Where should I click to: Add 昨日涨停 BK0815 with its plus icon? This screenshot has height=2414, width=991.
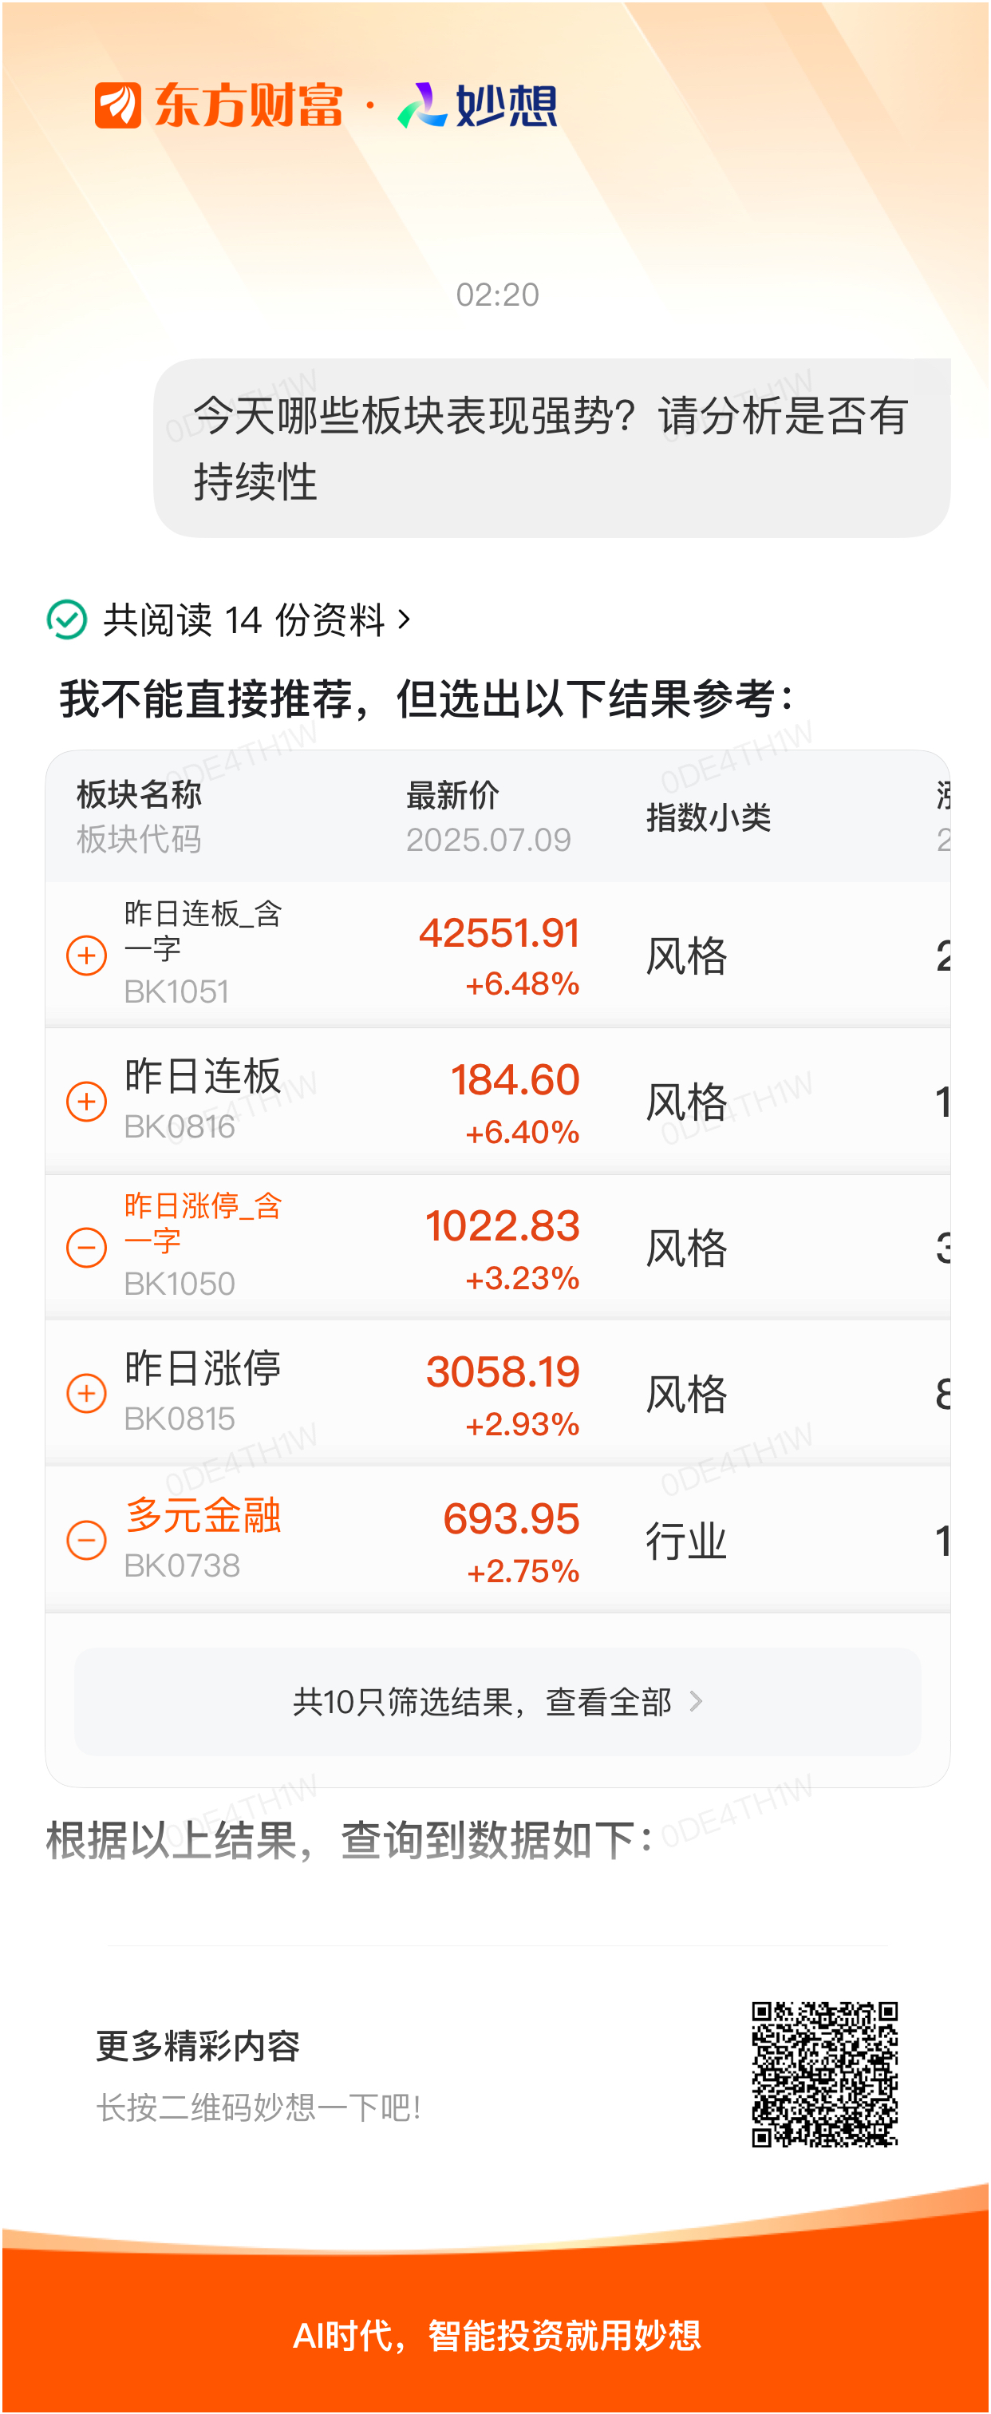[86, 1394]
